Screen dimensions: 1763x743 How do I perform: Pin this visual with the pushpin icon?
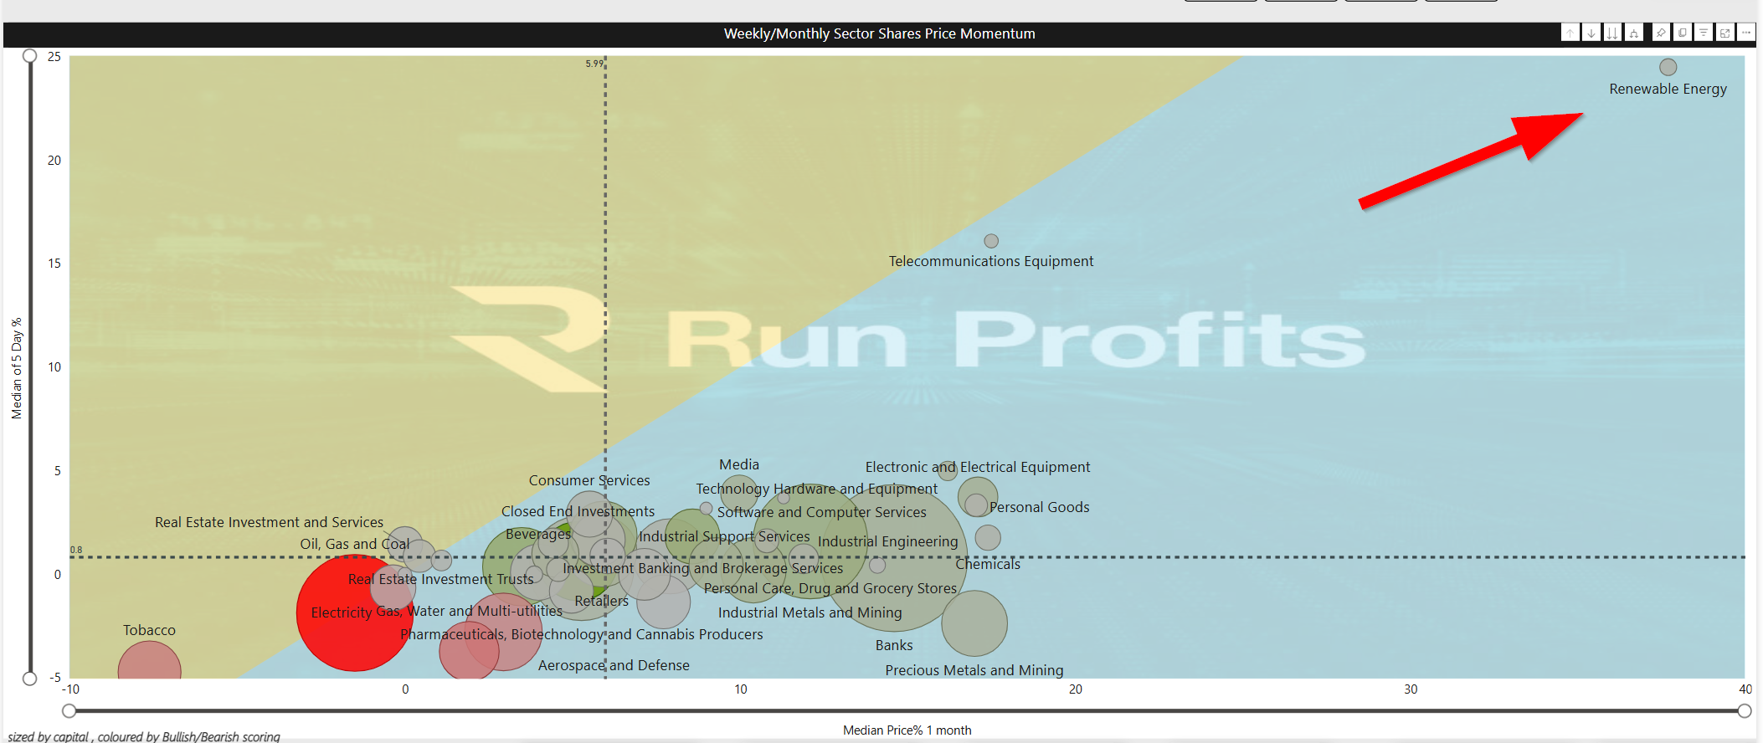tap(1661, 33)
